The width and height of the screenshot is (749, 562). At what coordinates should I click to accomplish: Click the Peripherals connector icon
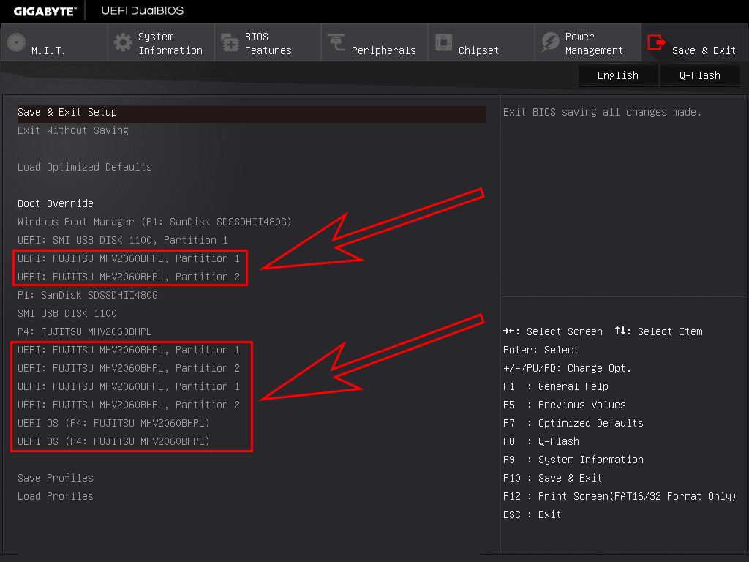pyautogui.click(x=336, y=42)
